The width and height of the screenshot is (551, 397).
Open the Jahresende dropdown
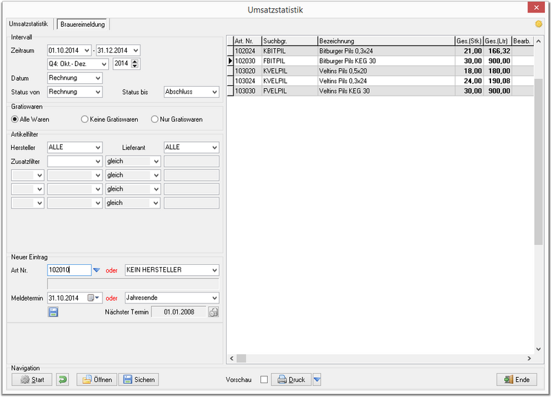point(215,298)
